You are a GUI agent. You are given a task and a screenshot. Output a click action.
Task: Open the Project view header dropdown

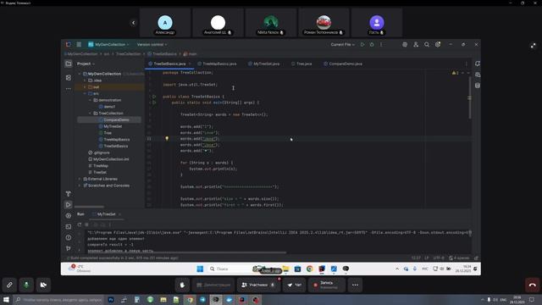86,64
